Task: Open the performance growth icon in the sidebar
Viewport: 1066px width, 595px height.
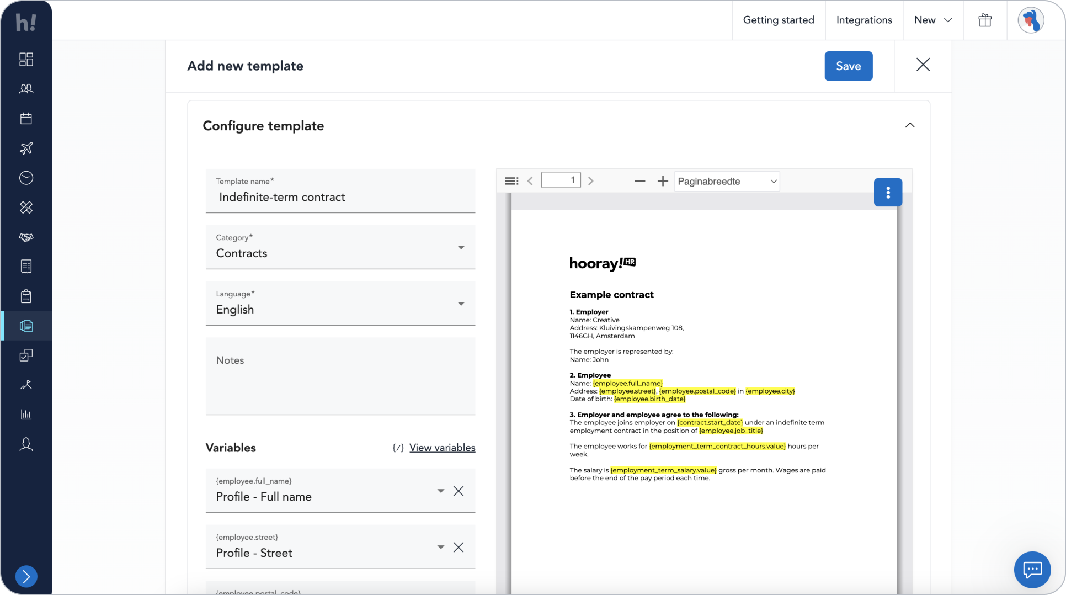Action: [x=26, y=385]
